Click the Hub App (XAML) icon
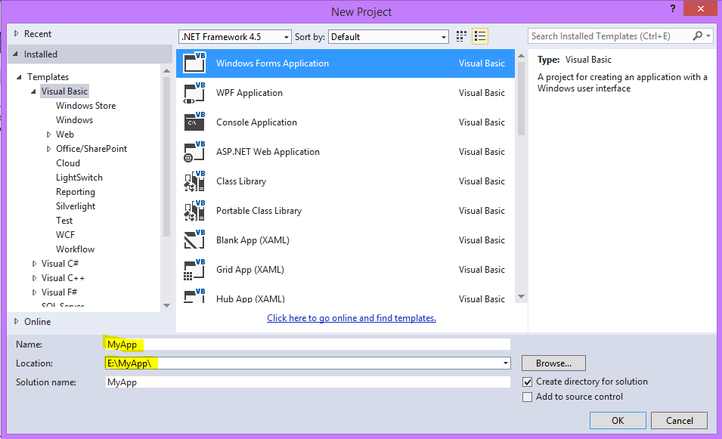Viewport: 722px width, 439px height. coord(194,295)
